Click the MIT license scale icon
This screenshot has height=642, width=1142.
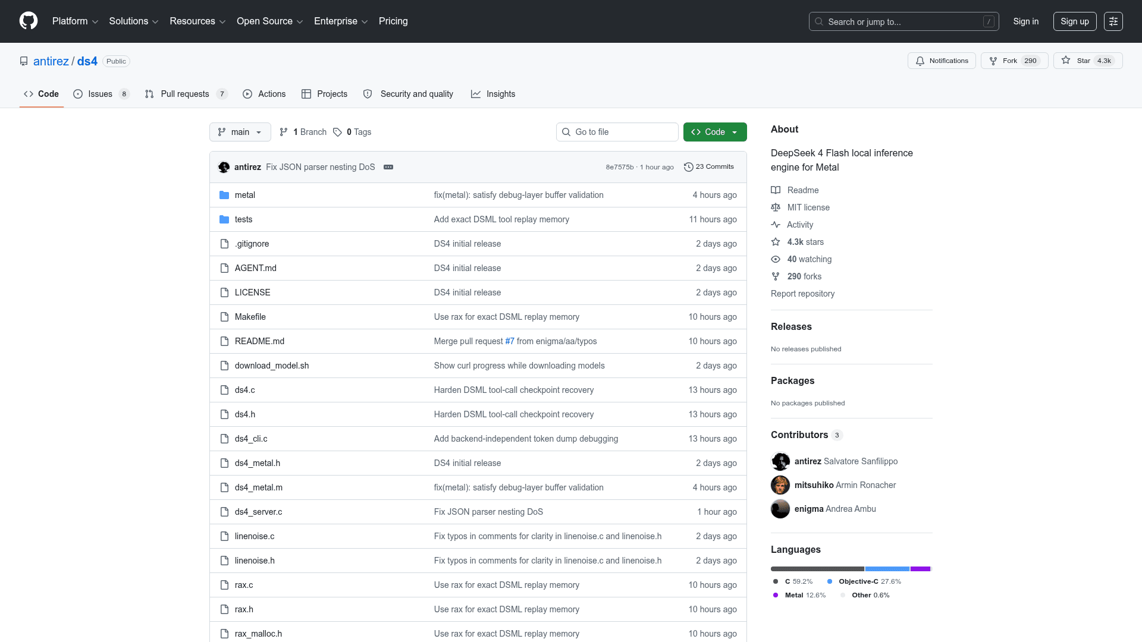(776, 207)
